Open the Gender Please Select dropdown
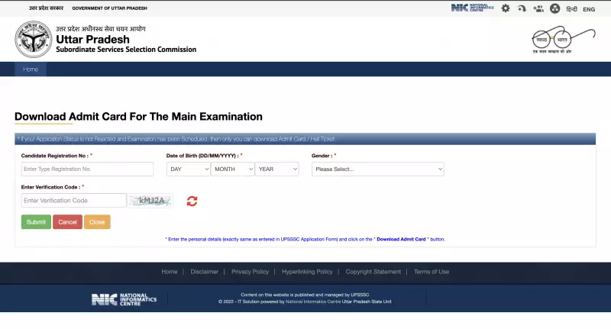 pos(377,169)
